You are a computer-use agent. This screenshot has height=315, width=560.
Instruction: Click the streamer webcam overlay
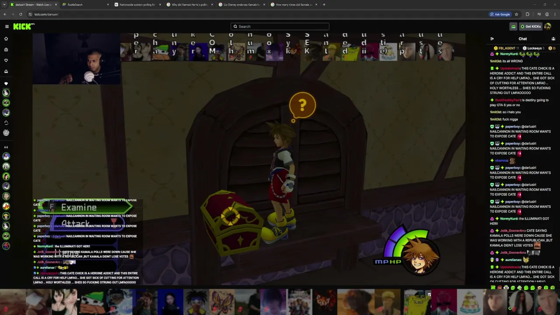[x=77, y=59]
